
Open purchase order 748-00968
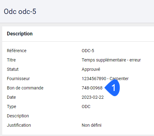click(92, 88)
